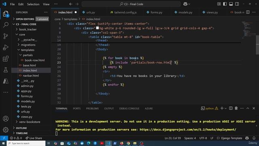
Task: Open terminal panel more actions
Action: pos(242,108)
